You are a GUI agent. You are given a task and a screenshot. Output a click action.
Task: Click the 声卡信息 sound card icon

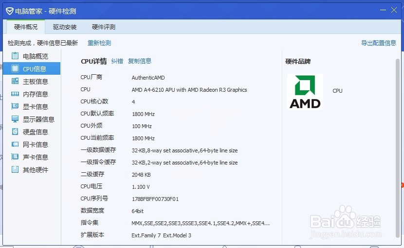(15, 157)
